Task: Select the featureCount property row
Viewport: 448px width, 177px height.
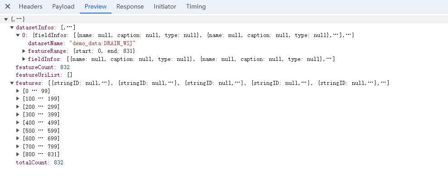Action: tap(43, 67)
